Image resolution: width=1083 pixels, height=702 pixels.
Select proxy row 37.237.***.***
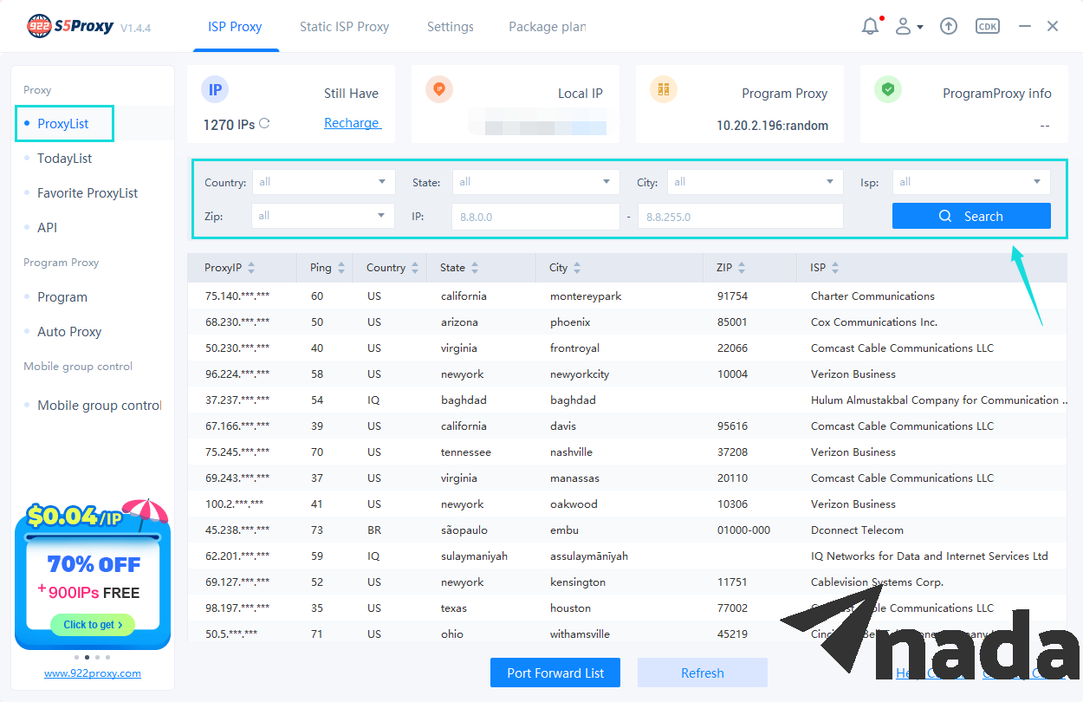pos(627,400)
